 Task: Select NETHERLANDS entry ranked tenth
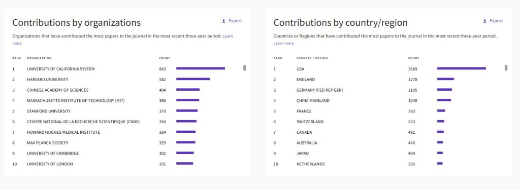[311, 164]
